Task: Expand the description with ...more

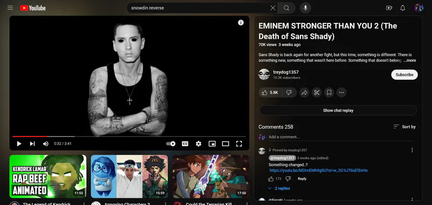Action: [410, 60]
